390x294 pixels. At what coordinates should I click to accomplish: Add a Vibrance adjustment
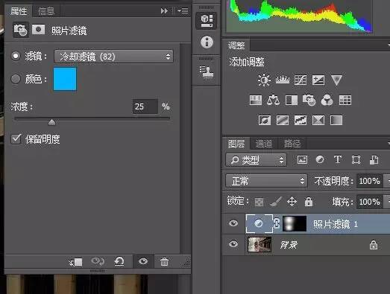coord(336,80)
